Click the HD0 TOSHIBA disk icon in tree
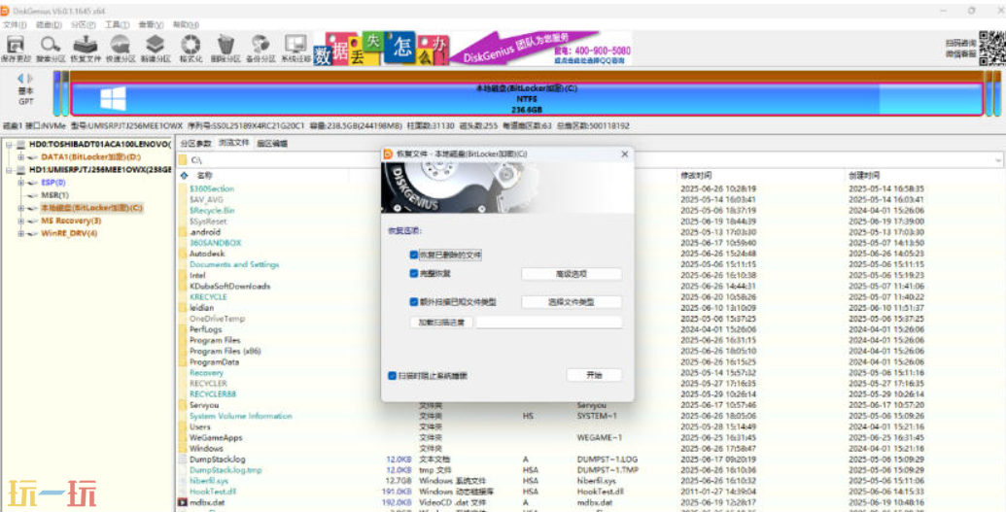 21,145
